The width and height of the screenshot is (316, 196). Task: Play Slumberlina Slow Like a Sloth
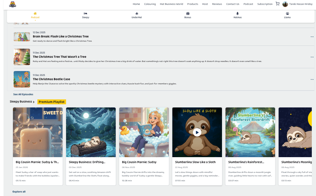[197, 132]
